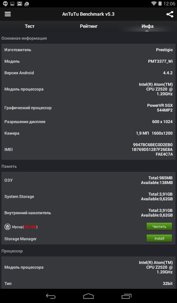Image resolution: width=177 pixels, height=303 pixels.
Task: Open the hamburger menu
Action: (8, 14)
